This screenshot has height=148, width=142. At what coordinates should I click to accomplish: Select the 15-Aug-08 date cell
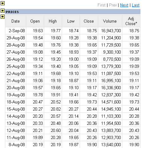click(x=15, y=109)
